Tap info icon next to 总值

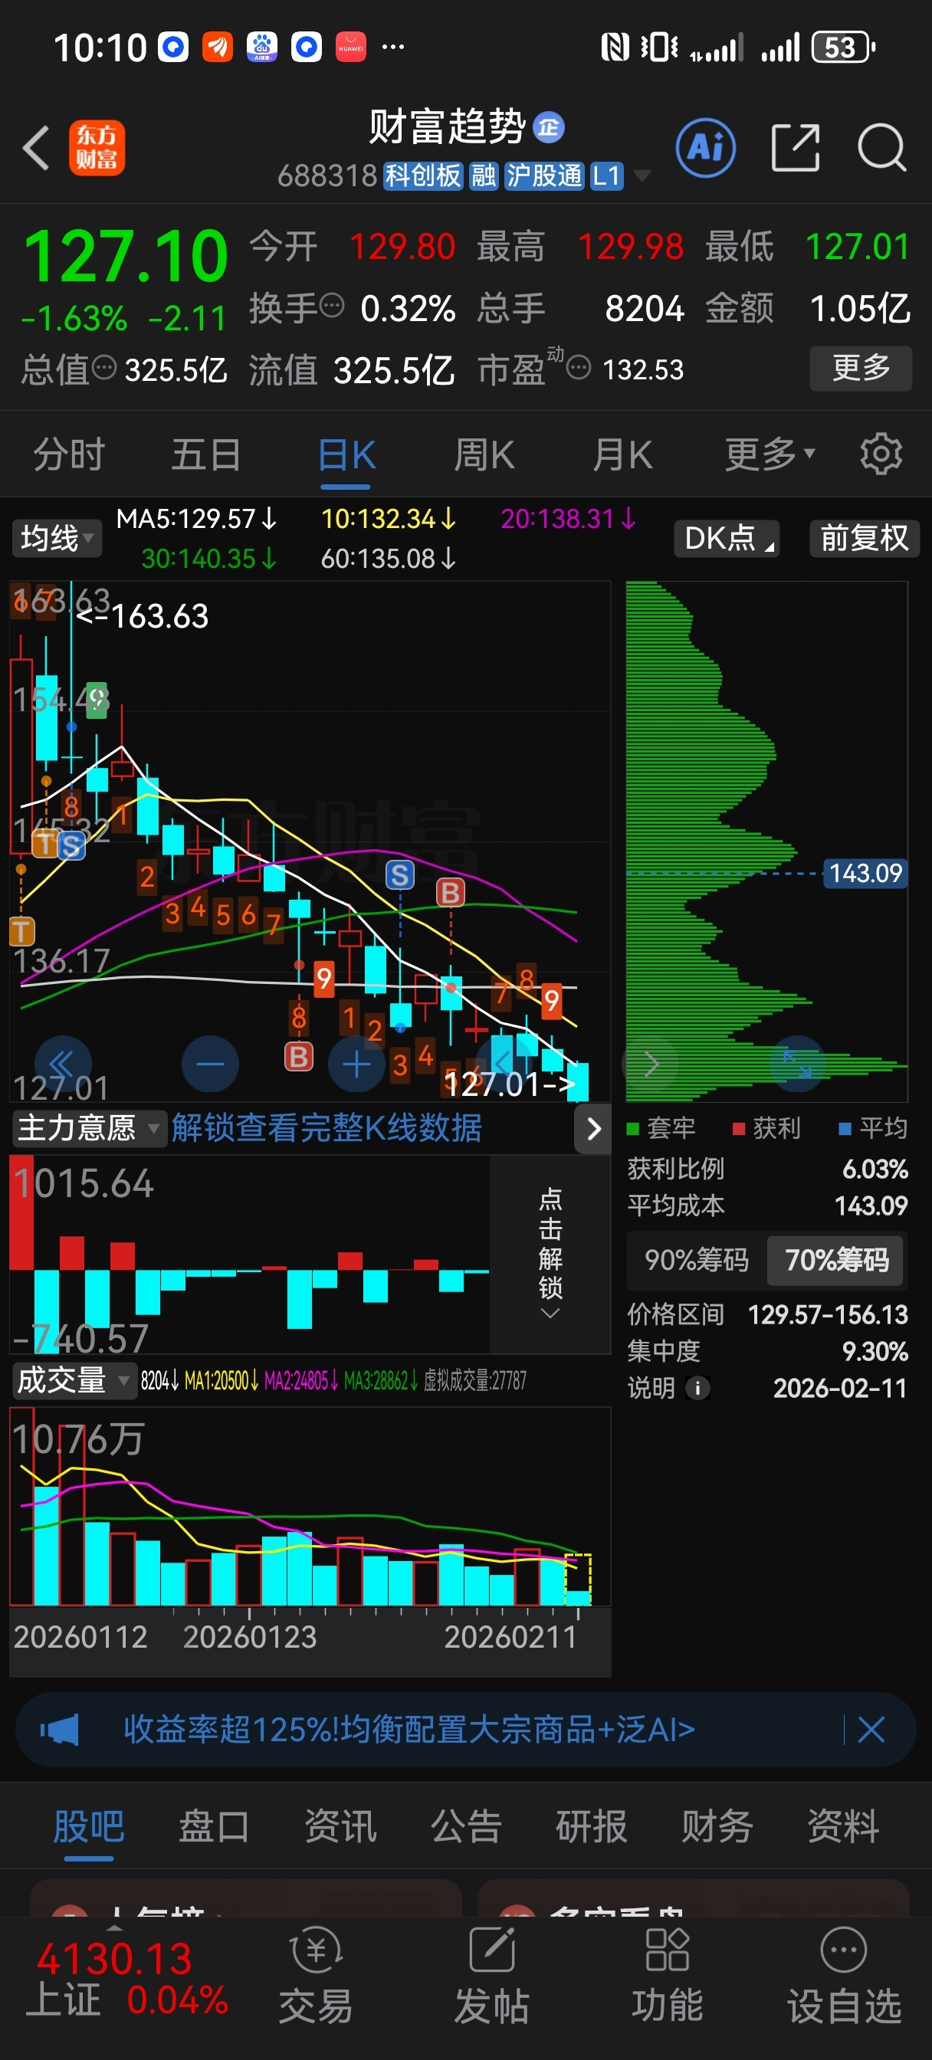click(x=105, y=368)
